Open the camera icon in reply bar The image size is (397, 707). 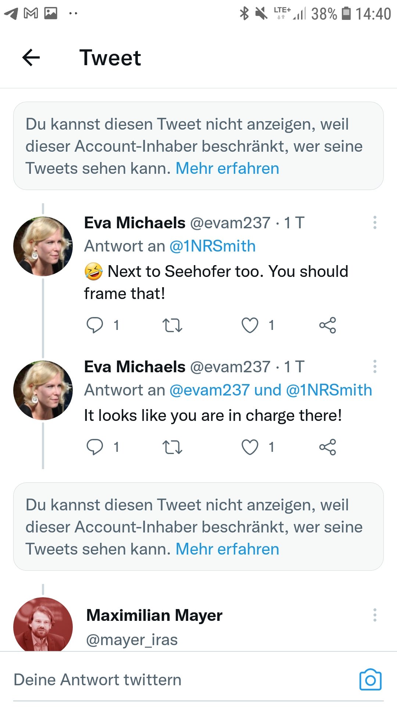[x=370, y=680]
